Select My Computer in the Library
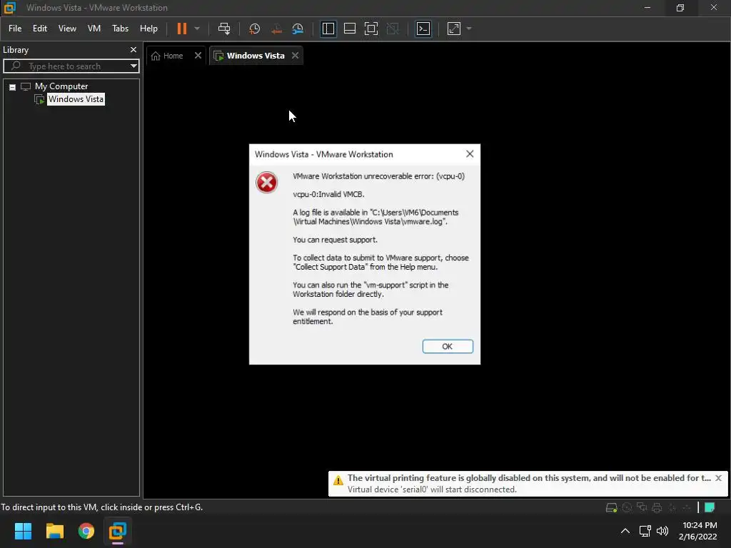Image resolution: width=731 pixels, height=548 pixels. pyautogui.click(x=61, y=86)
